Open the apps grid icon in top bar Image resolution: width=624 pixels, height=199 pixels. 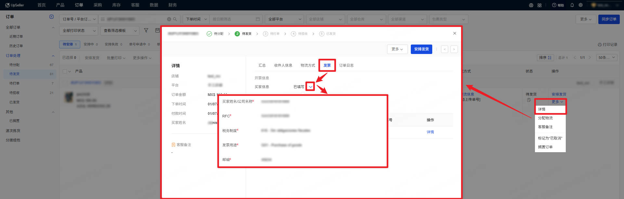point(539,5)
